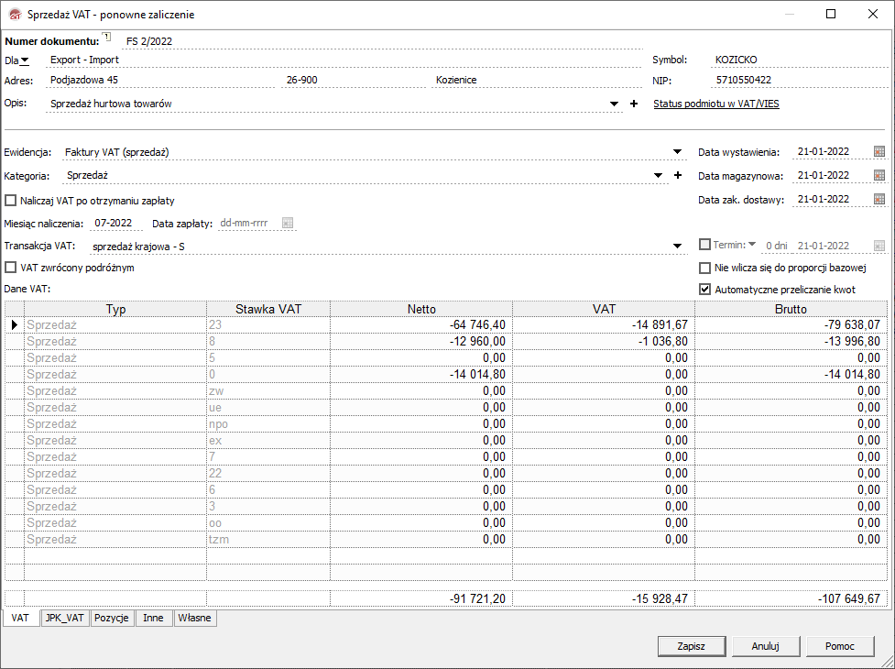The width and height of the screenshot is (895, 669).
Task: Click the Netto column header
Action: tap(421, 309)
